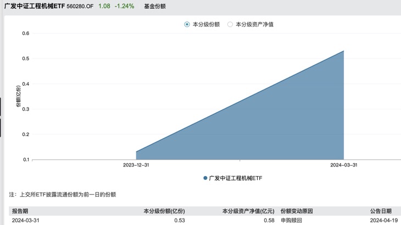Click the fund title 广发中证工程机械ETF
The width and height of the screenshot is (401, 225).
(35, 6)
